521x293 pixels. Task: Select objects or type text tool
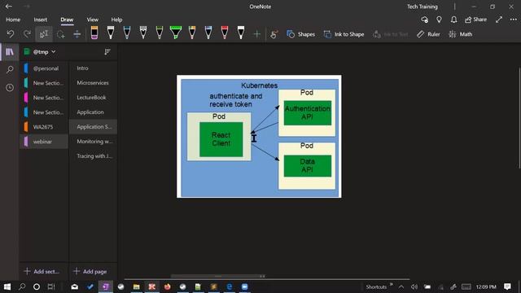click(x=44, y=34)
